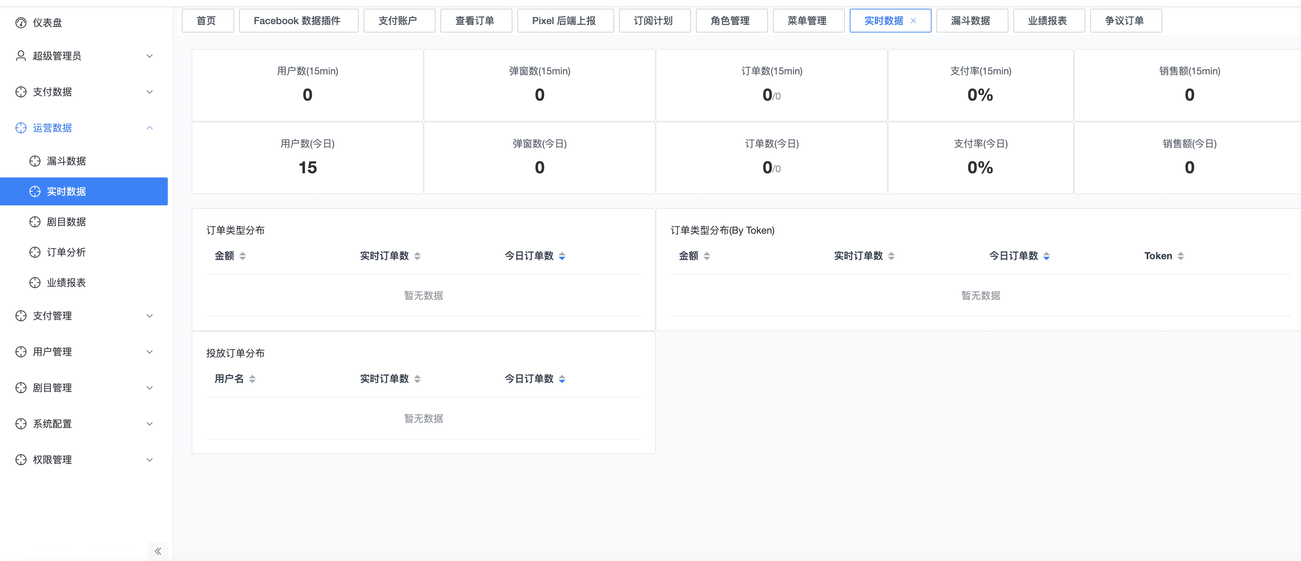Sort by Token in the By Token table
The image size is (1301, 561).
pyautogui.click(x=1180, y=256)
